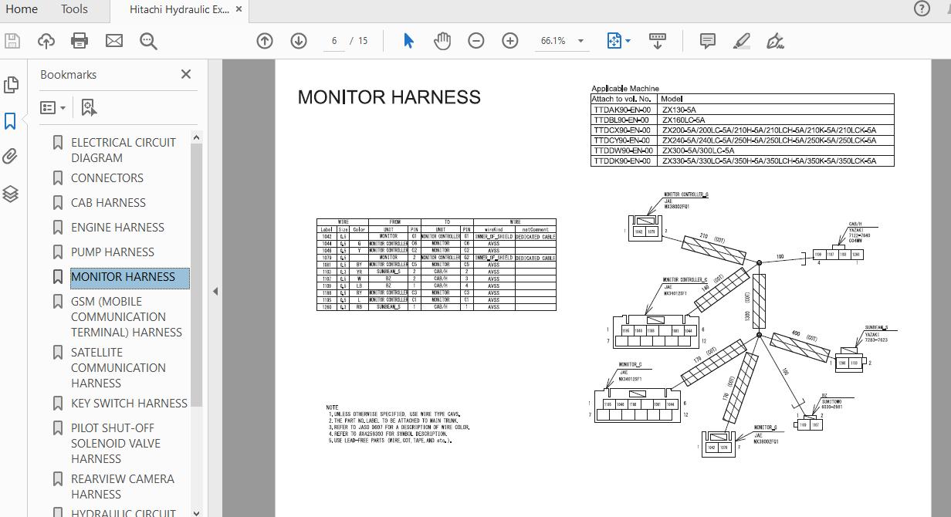
Task: Go to PUMP HARNESS bookmark
Action: 113,252
